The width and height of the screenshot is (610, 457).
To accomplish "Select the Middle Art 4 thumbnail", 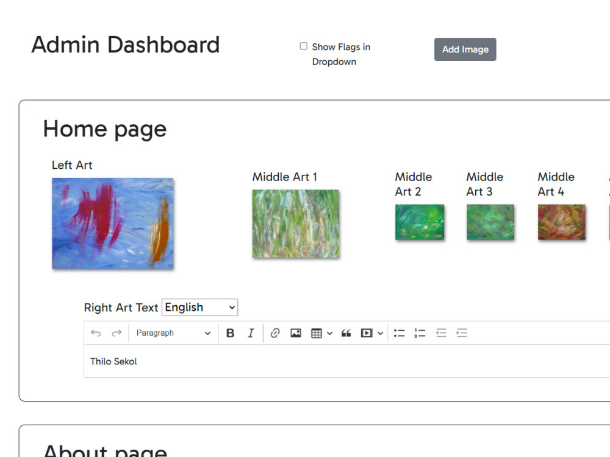I will [561, 222].
